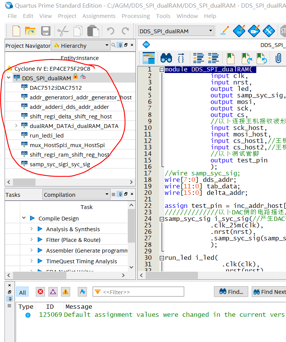Show critical warnings with the purple triangle filter
This screenshot has height=342, width=286.
(x=53, y=292)
